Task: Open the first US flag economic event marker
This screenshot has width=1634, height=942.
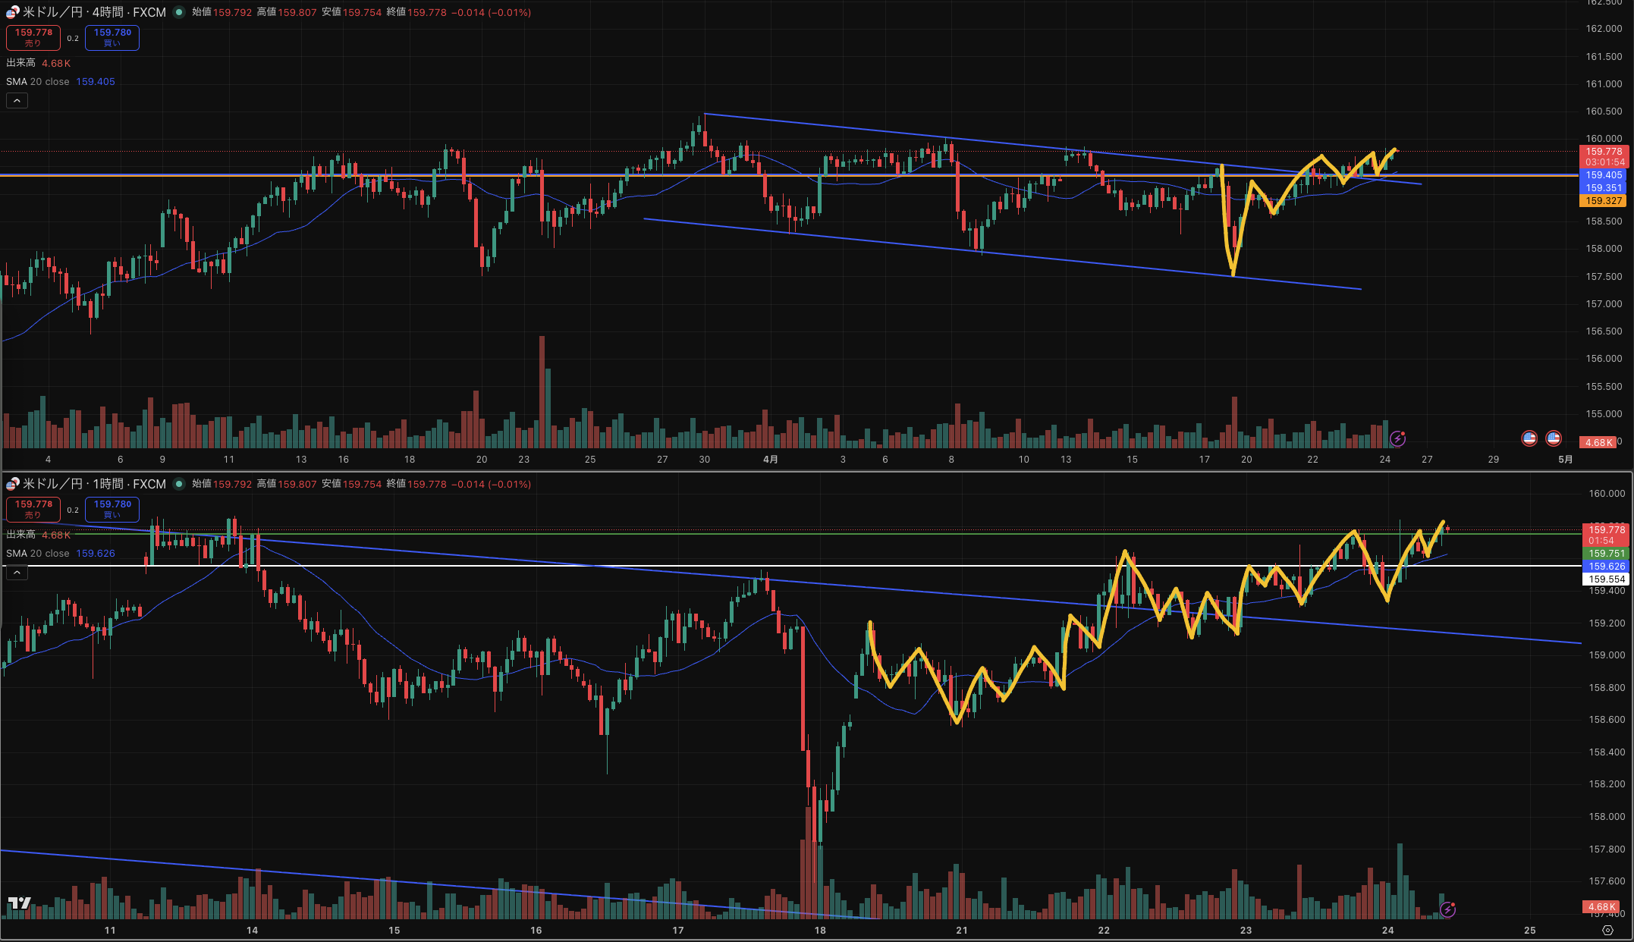Action: 1529,438
